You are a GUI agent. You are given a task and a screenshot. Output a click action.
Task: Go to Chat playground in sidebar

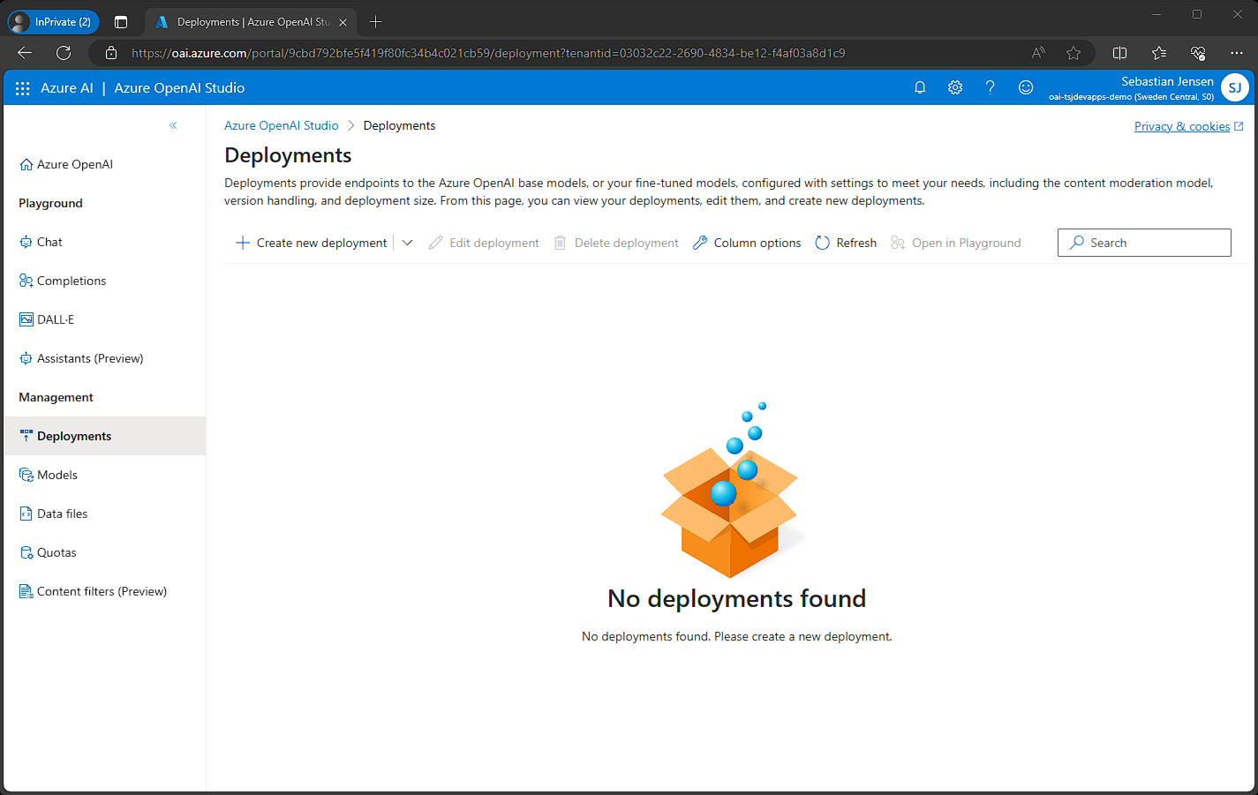click(49, 242)
